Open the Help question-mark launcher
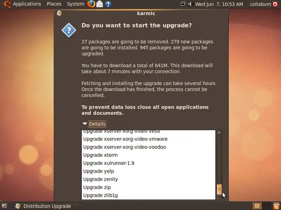Viewport: 281px width, 210px height. point(108,4)
